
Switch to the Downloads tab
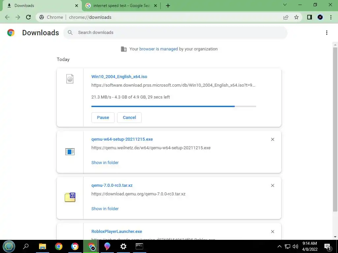[x=42, y=6]
